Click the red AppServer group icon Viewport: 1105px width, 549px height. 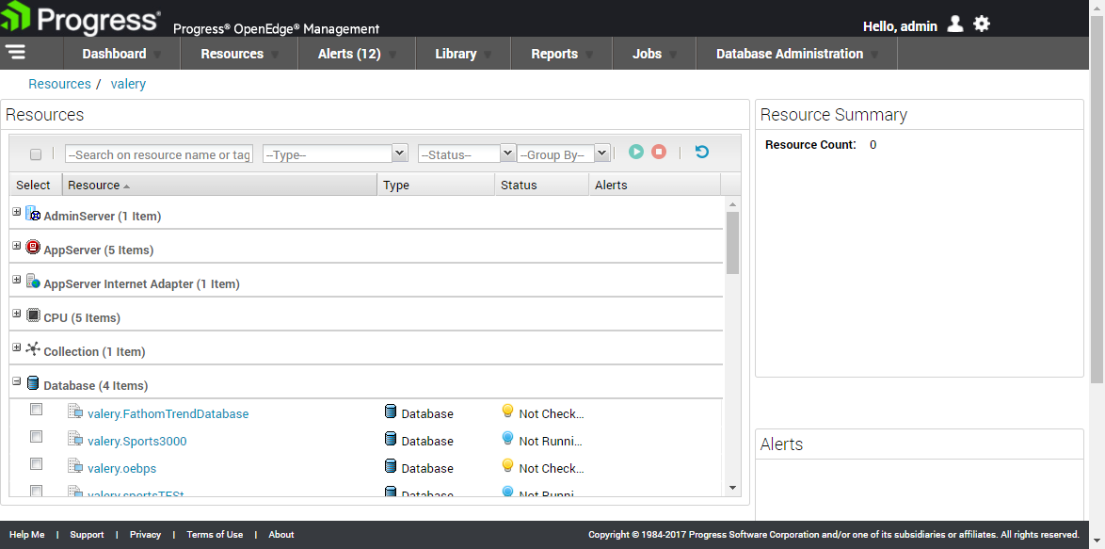tap(33, 248)
